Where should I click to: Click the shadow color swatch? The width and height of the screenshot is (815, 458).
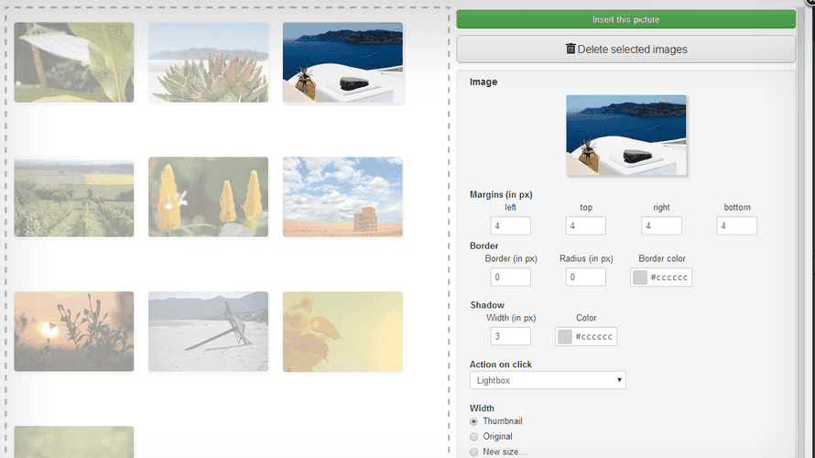click(565, 337)
